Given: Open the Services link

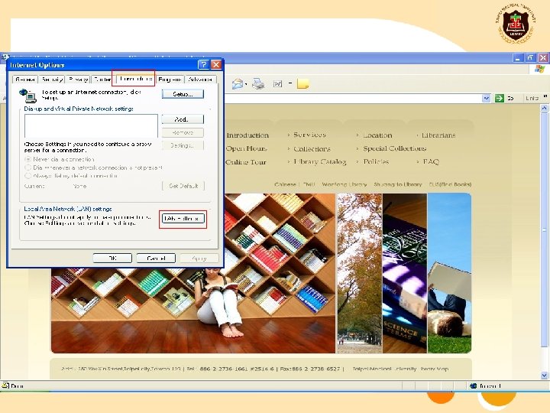Looking at the screenshot, I should (309, 135).
